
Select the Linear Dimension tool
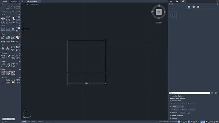[3, 57]
